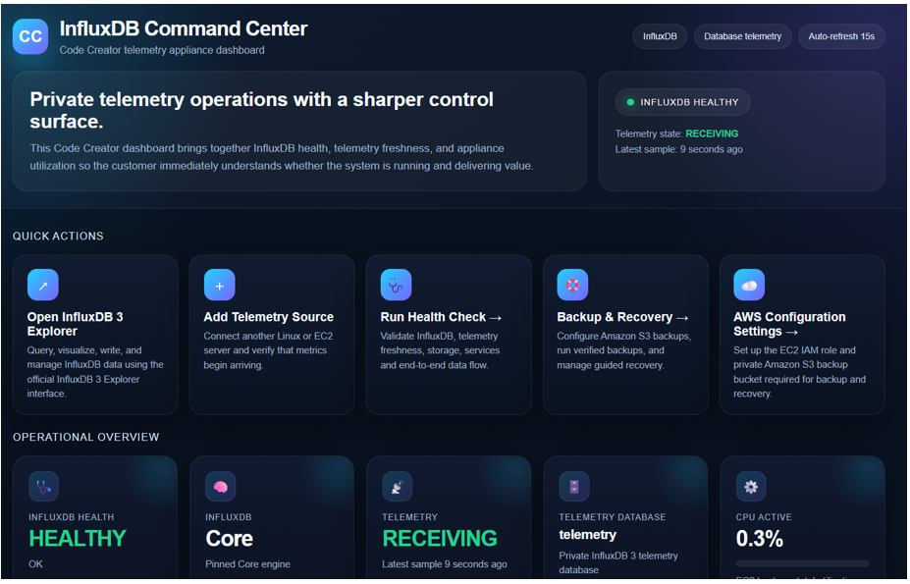The height and width of the screenshot is (584, 910).
Task: Click the brain icon on InfluxDB Core card
Action: click(x=221, y=487)
